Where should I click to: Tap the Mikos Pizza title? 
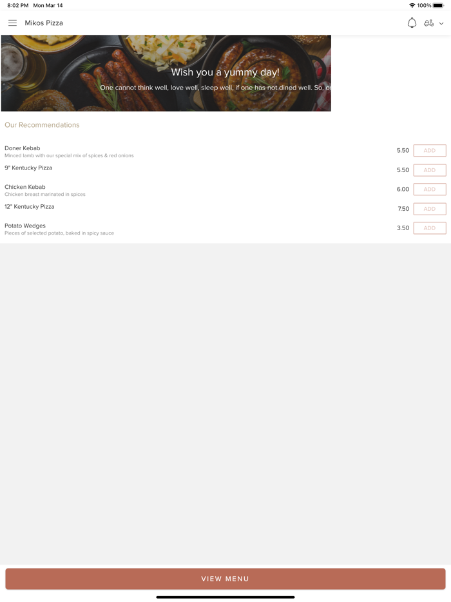(44, 23)
